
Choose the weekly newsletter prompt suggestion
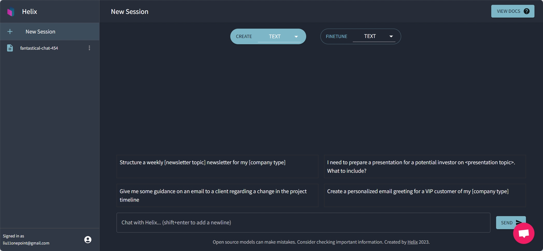[x=217, y=166]
